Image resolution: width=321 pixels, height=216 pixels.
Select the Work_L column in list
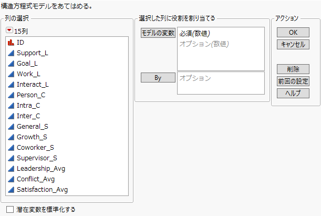click(x=28, y=74)
